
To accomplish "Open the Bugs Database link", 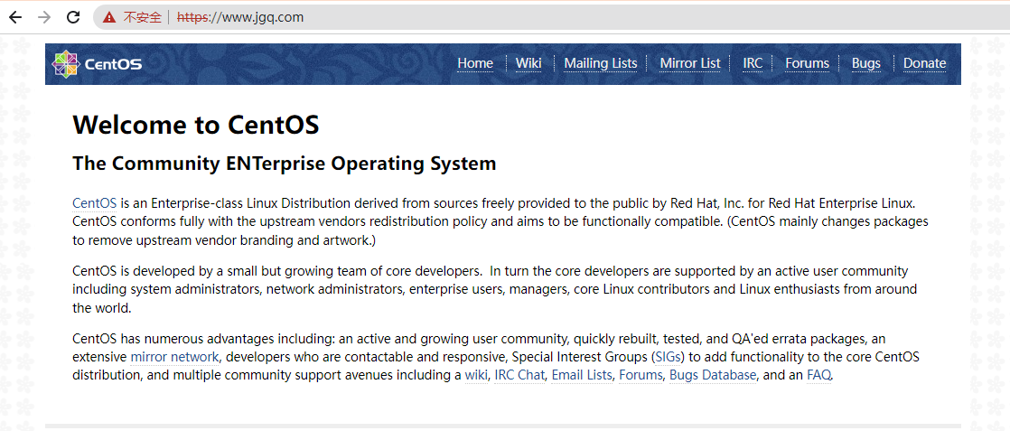I will [713, 375].
